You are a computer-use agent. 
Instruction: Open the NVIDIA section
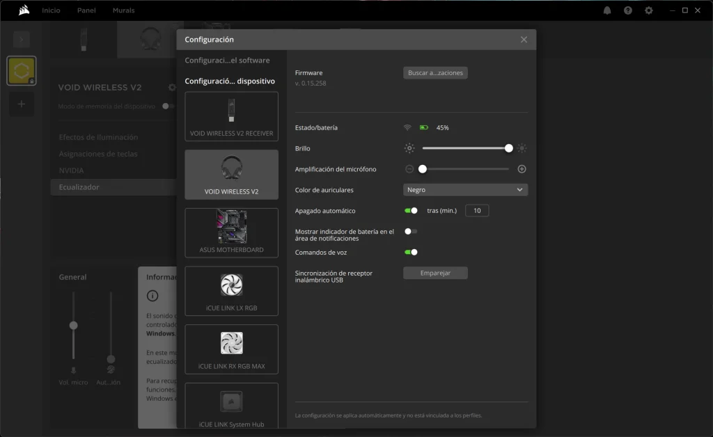click(x=71, y=170)
